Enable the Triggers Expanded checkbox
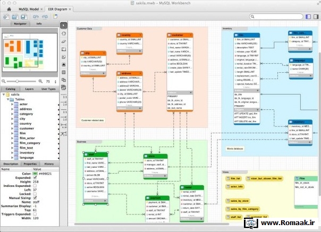Viewport: 321px width, 232px height. tap(35, 214)
